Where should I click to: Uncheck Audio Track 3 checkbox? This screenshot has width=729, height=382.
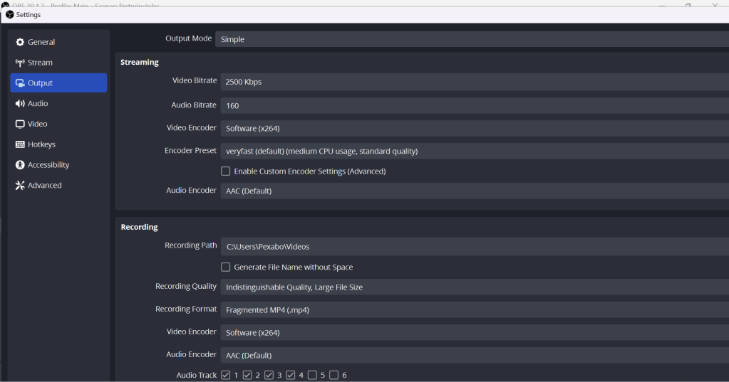tap(269, 375)
